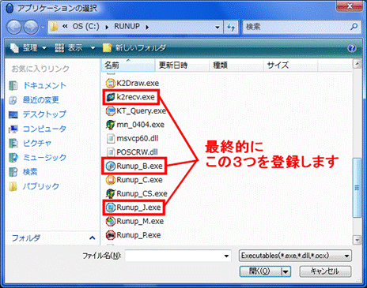Viewport: 367px width, 288px height.
Task: Open the Executables file type filter
Action: [295, 256]
